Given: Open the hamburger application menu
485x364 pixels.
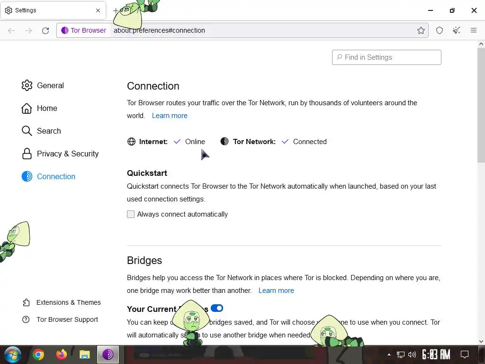Looking at the screenshot, I should (474, 30).
